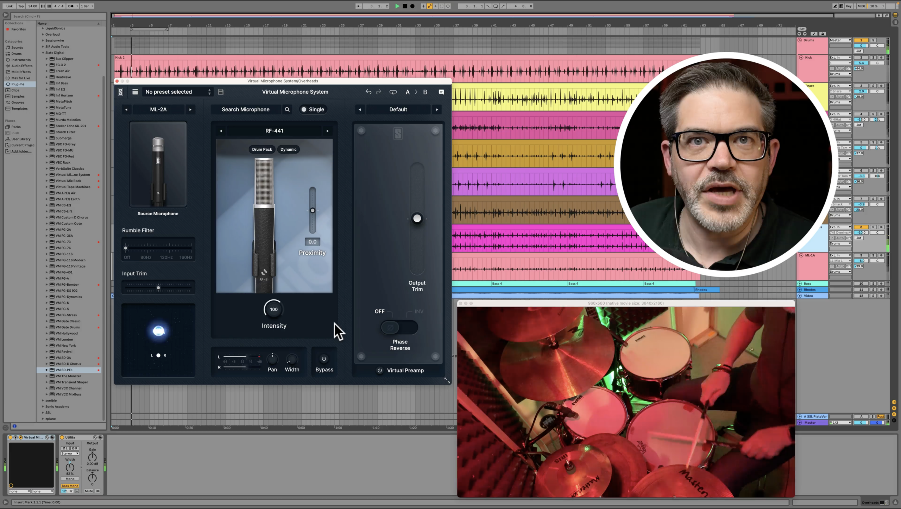The width and height of the screenshot is (901, 509).
Task: Save preset with the floppy disk icon
Action: tap(221, 92)
